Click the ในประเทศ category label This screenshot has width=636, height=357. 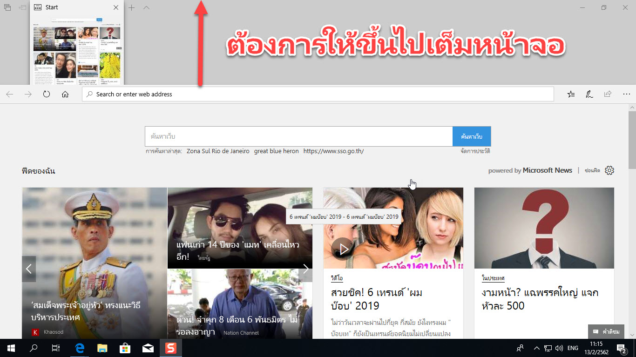(x=494, y=278)
